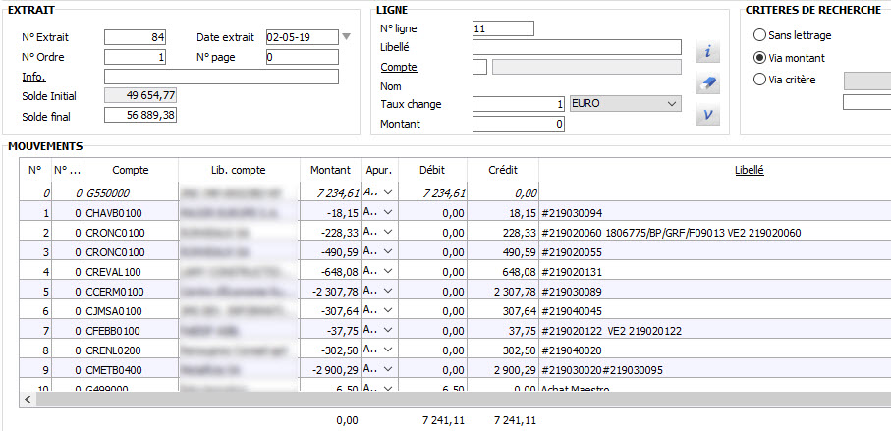Open the underlined Info. link
Viewport: 891px width, 431px height.
[34, 77]
